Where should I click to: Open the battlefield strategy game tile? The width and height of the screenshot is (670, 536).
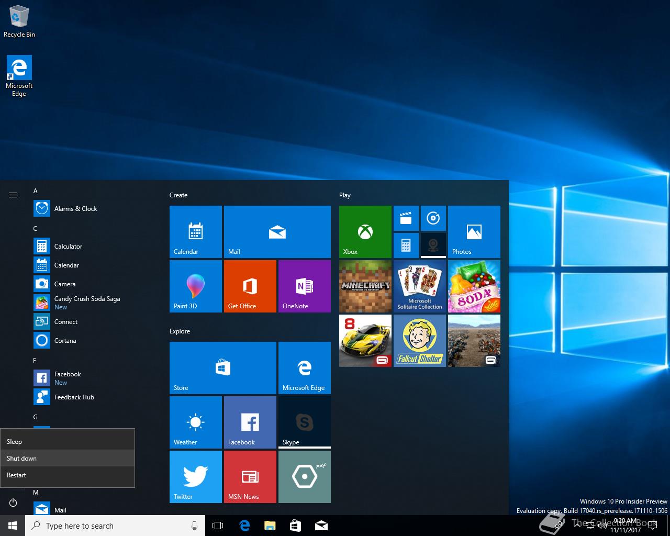click(x=474, y=341)
